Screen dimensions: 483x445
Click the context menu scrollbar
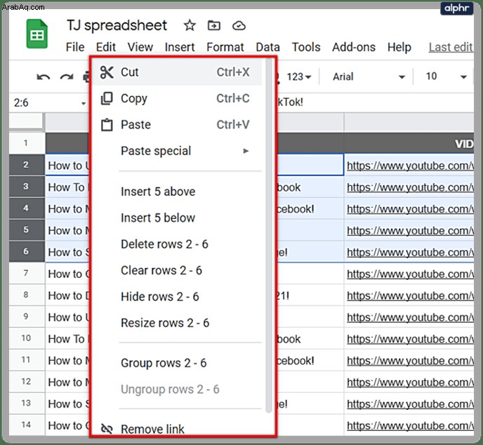tap(269, 236)
